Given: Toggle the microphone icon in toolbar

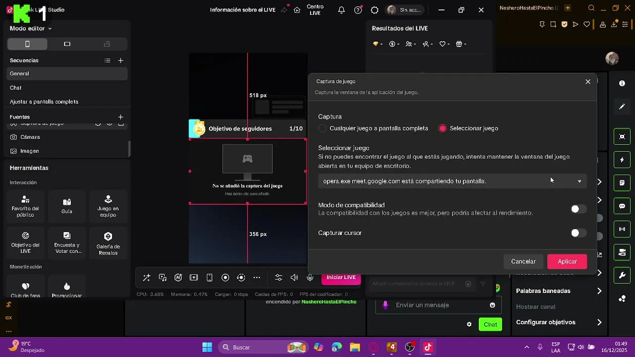Looking at the screenshot, I should [x=310, y=278].
